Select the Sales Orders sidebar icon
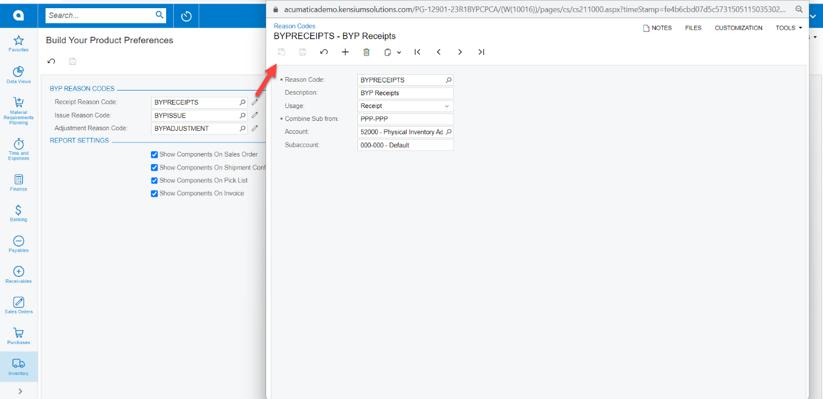 [18, 304]
